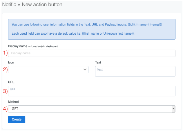Click the info line listing user fields
This screenshot has width=183, height=131.
87,25
